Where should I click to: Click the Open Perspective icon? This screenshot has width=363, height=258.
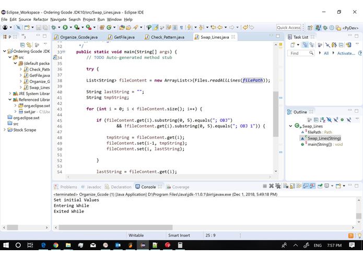310,28
